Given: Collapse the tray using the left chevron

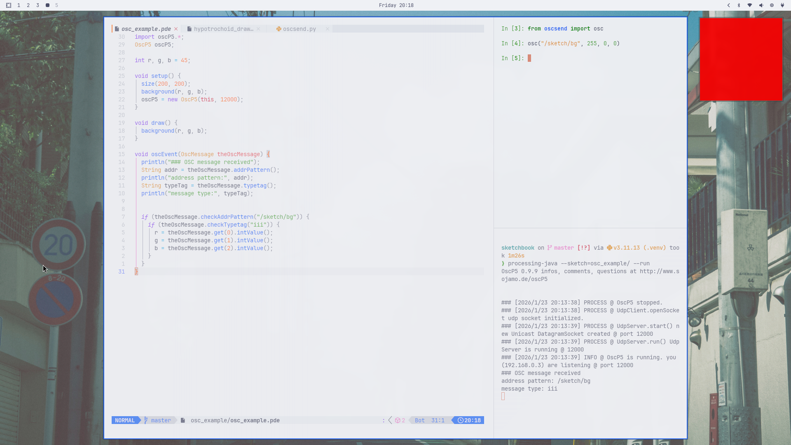Looking at the screenshot, I should (x=728, y=5).
